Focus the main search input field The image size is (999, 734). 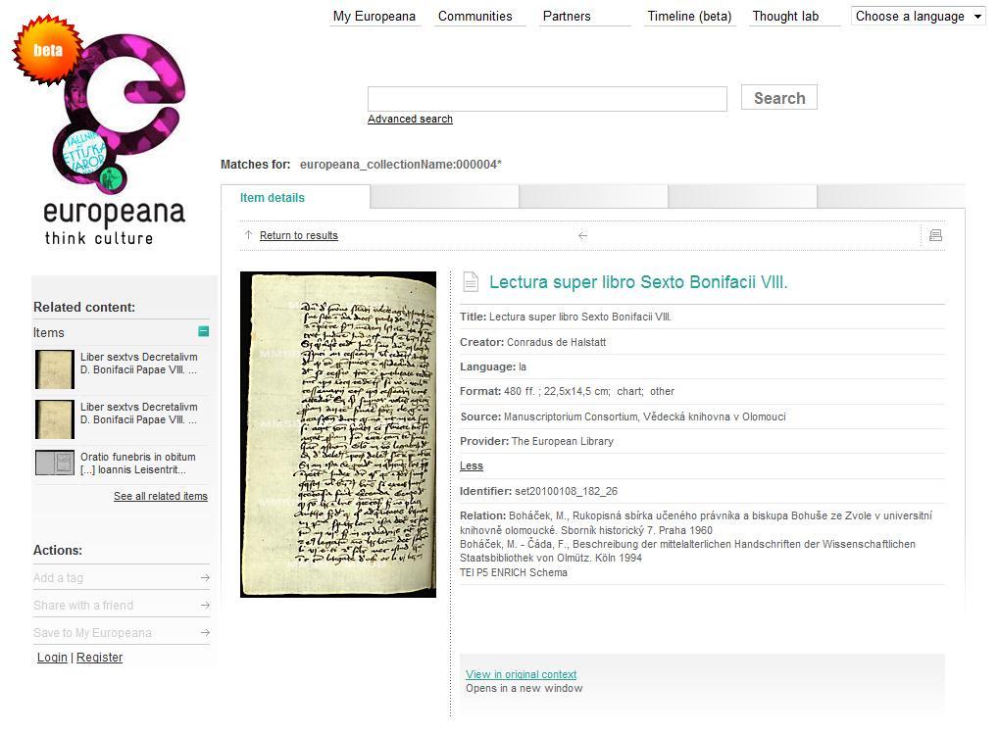click(547, 99)
